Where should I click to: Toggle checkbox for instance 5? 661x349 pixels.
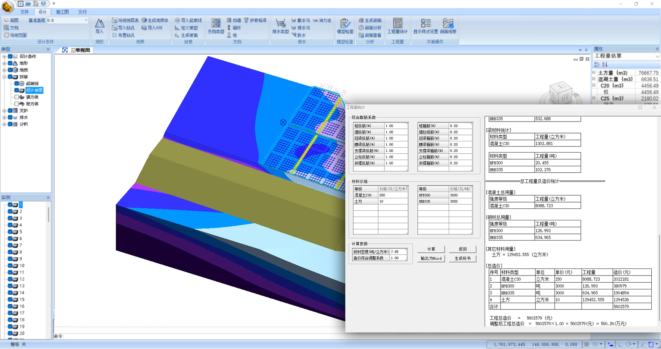coord(10,232)
